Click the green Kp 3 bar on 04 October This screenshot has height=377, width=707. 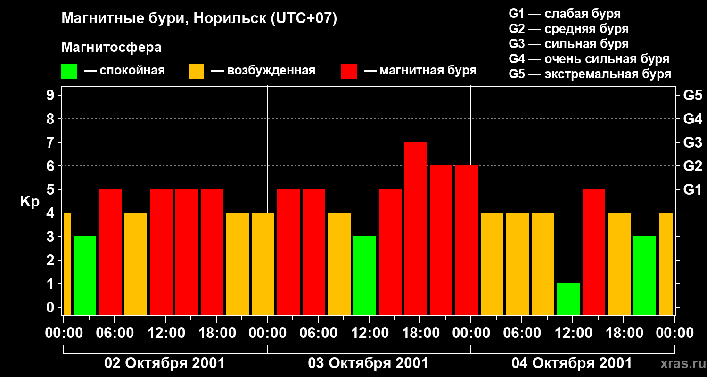click(645, 275)
